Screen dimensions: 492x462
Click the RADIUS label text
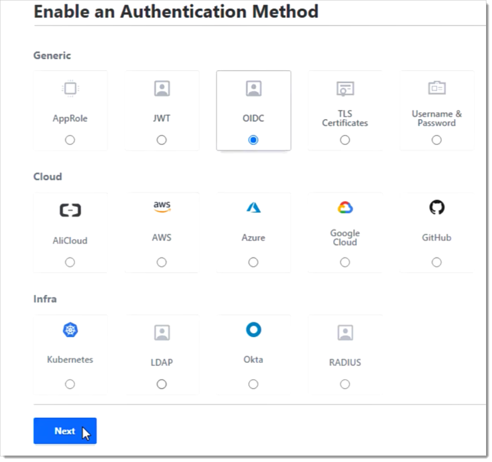coord(345,362)
